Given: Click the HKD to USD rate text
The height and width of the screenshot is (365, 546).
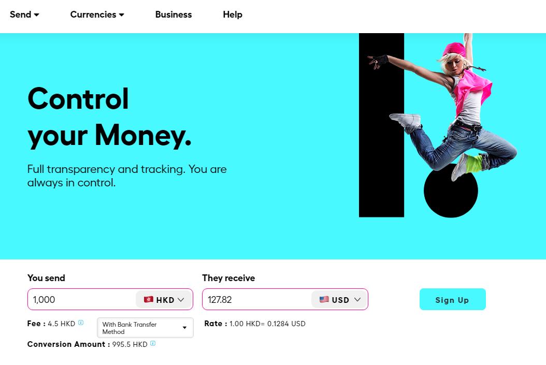Looking at the screenshot, I should pos(267,324).
